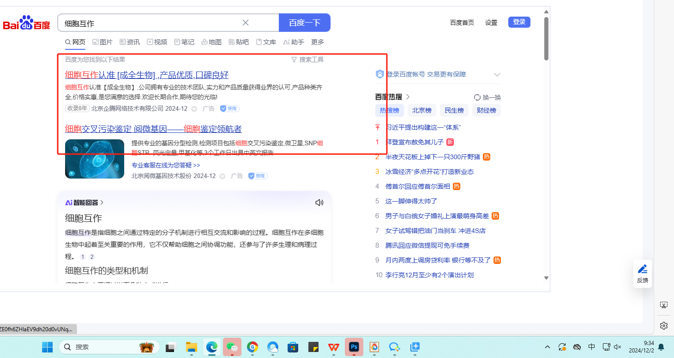
Task: Click the 反馈 feedback pencil icon
Action: tap(642, 269)
